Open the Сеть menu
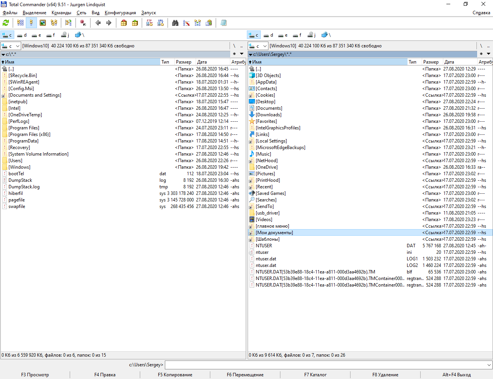This screenshot has height=379, width=493. coord(81,13)
